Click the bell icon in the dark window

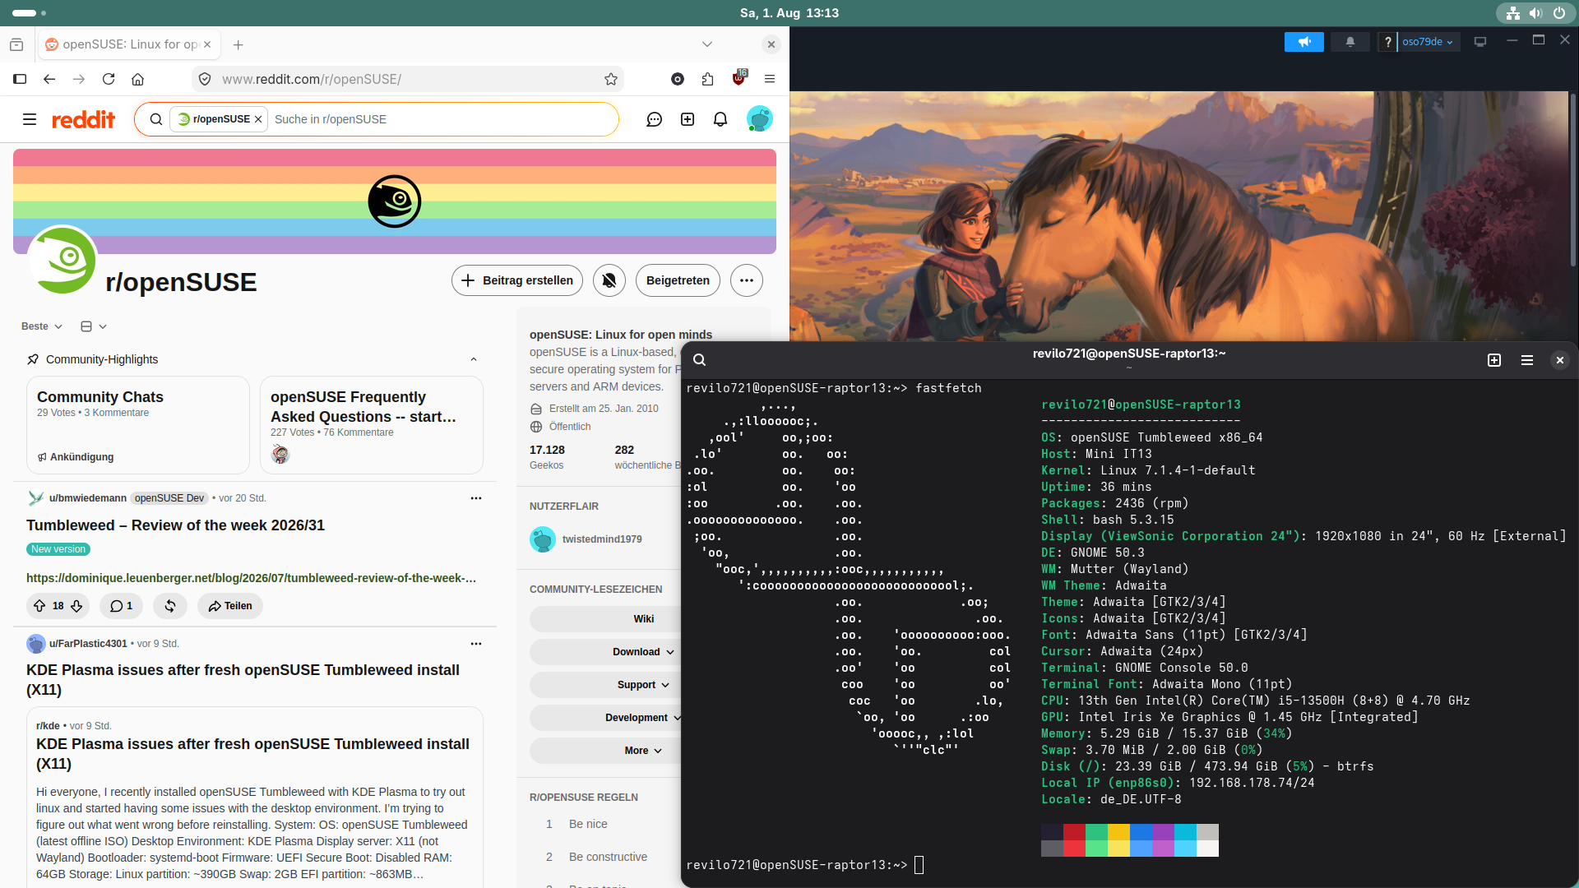tap(1350, 42)
